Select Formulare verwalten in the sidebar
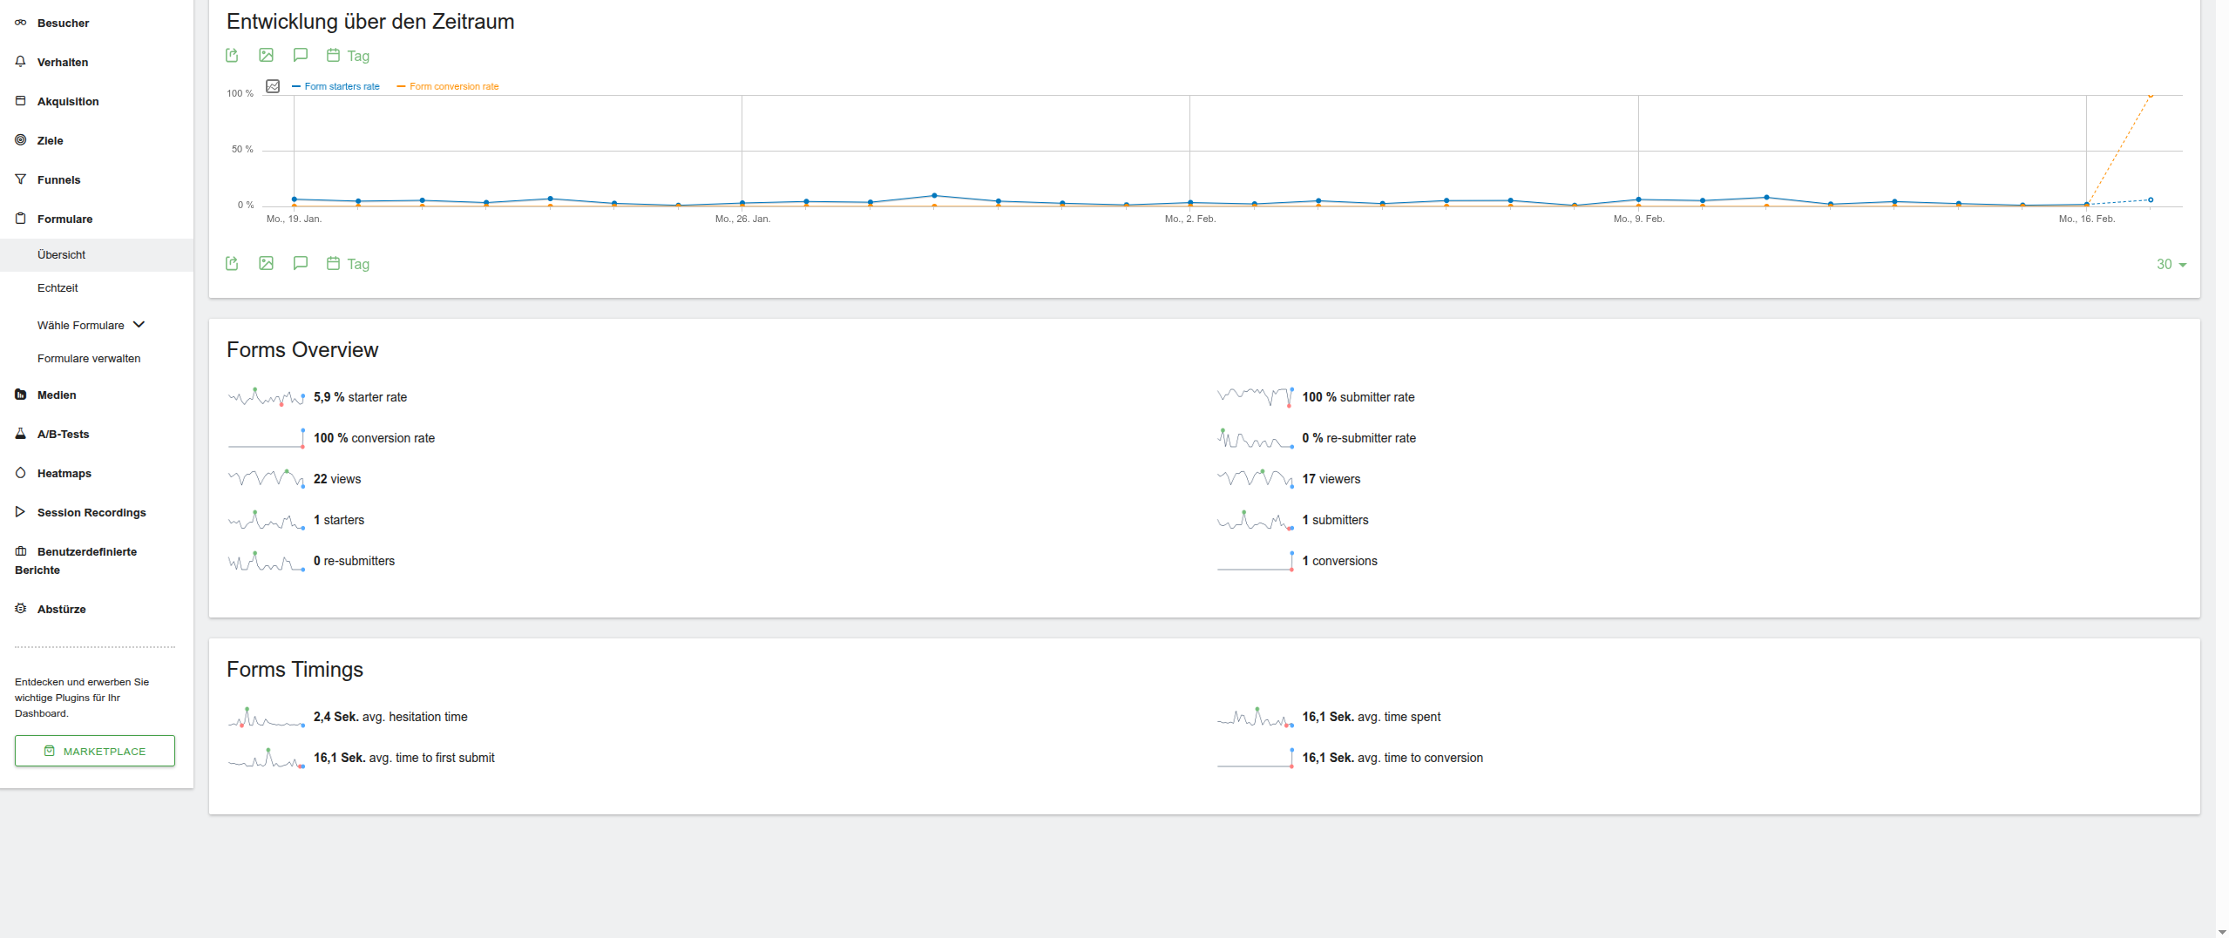The image size is (2229, 938). pyautogui.click(x=89, y=358)
